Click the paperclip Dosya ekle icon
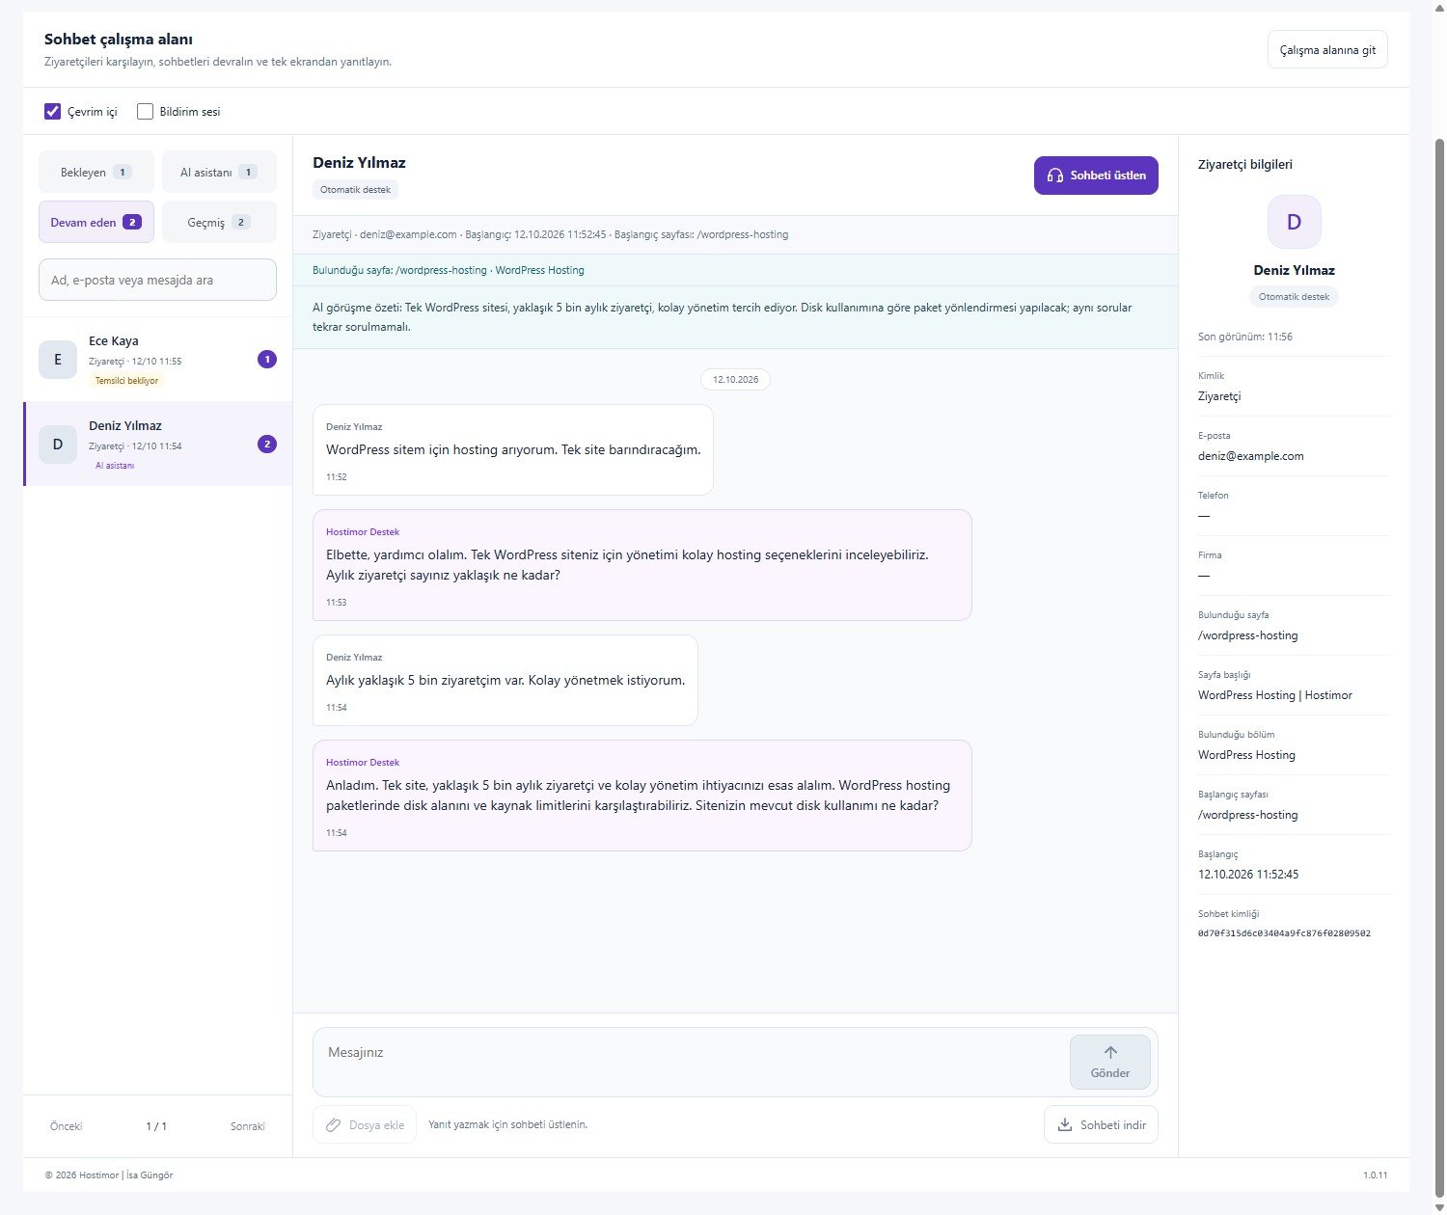Screen dimensions: 1447x1215 coord(334,1124)
